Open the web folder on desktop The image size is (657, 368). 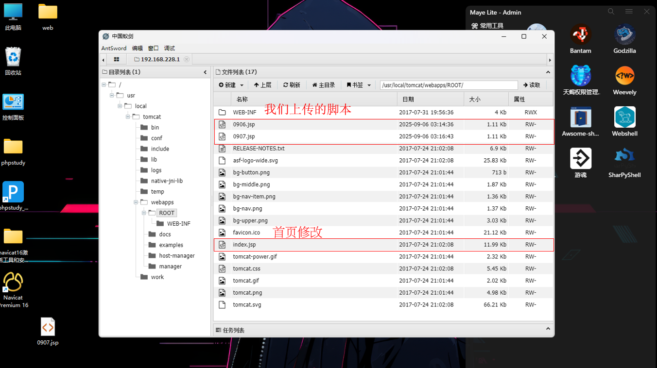[x=48, y=17]
